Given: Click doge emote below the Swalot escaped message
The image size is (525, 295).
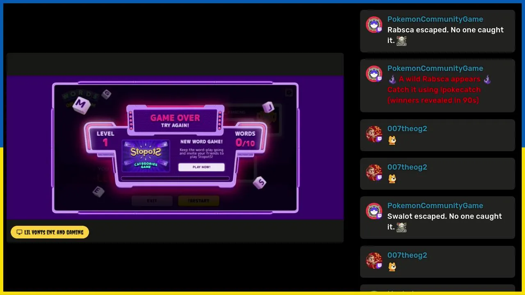Looking at the screenshot, I should point(393,267).
